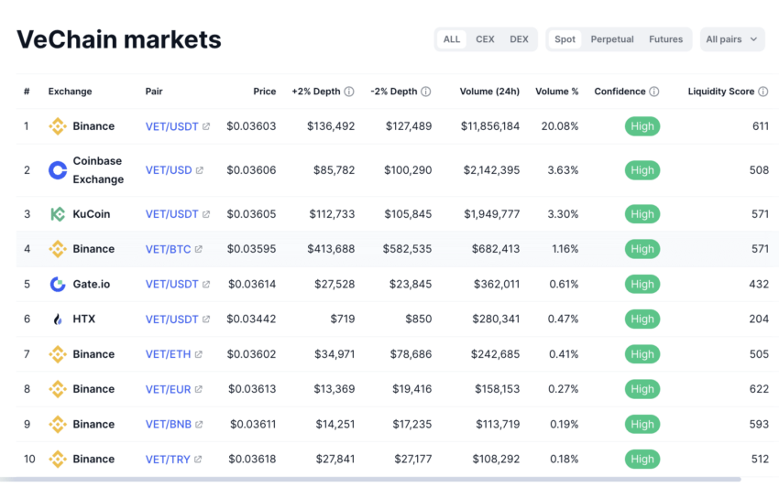Open the VET/BTC pair link

coord(168,249)
